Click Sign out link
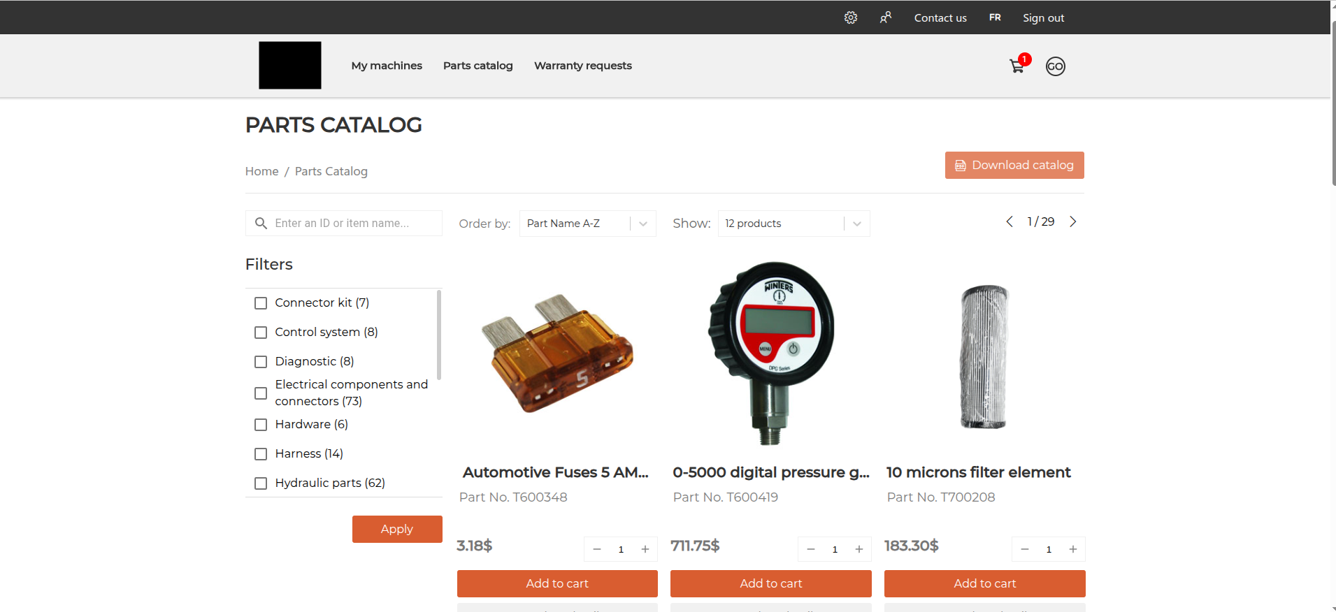This screenshot has width=1336, height=612. click(x=1043, y=18)
